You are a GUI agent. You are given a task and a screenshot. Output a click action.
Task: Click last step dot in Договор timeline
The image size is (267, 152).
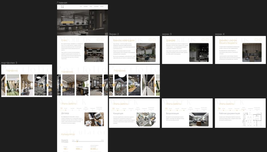99,110
